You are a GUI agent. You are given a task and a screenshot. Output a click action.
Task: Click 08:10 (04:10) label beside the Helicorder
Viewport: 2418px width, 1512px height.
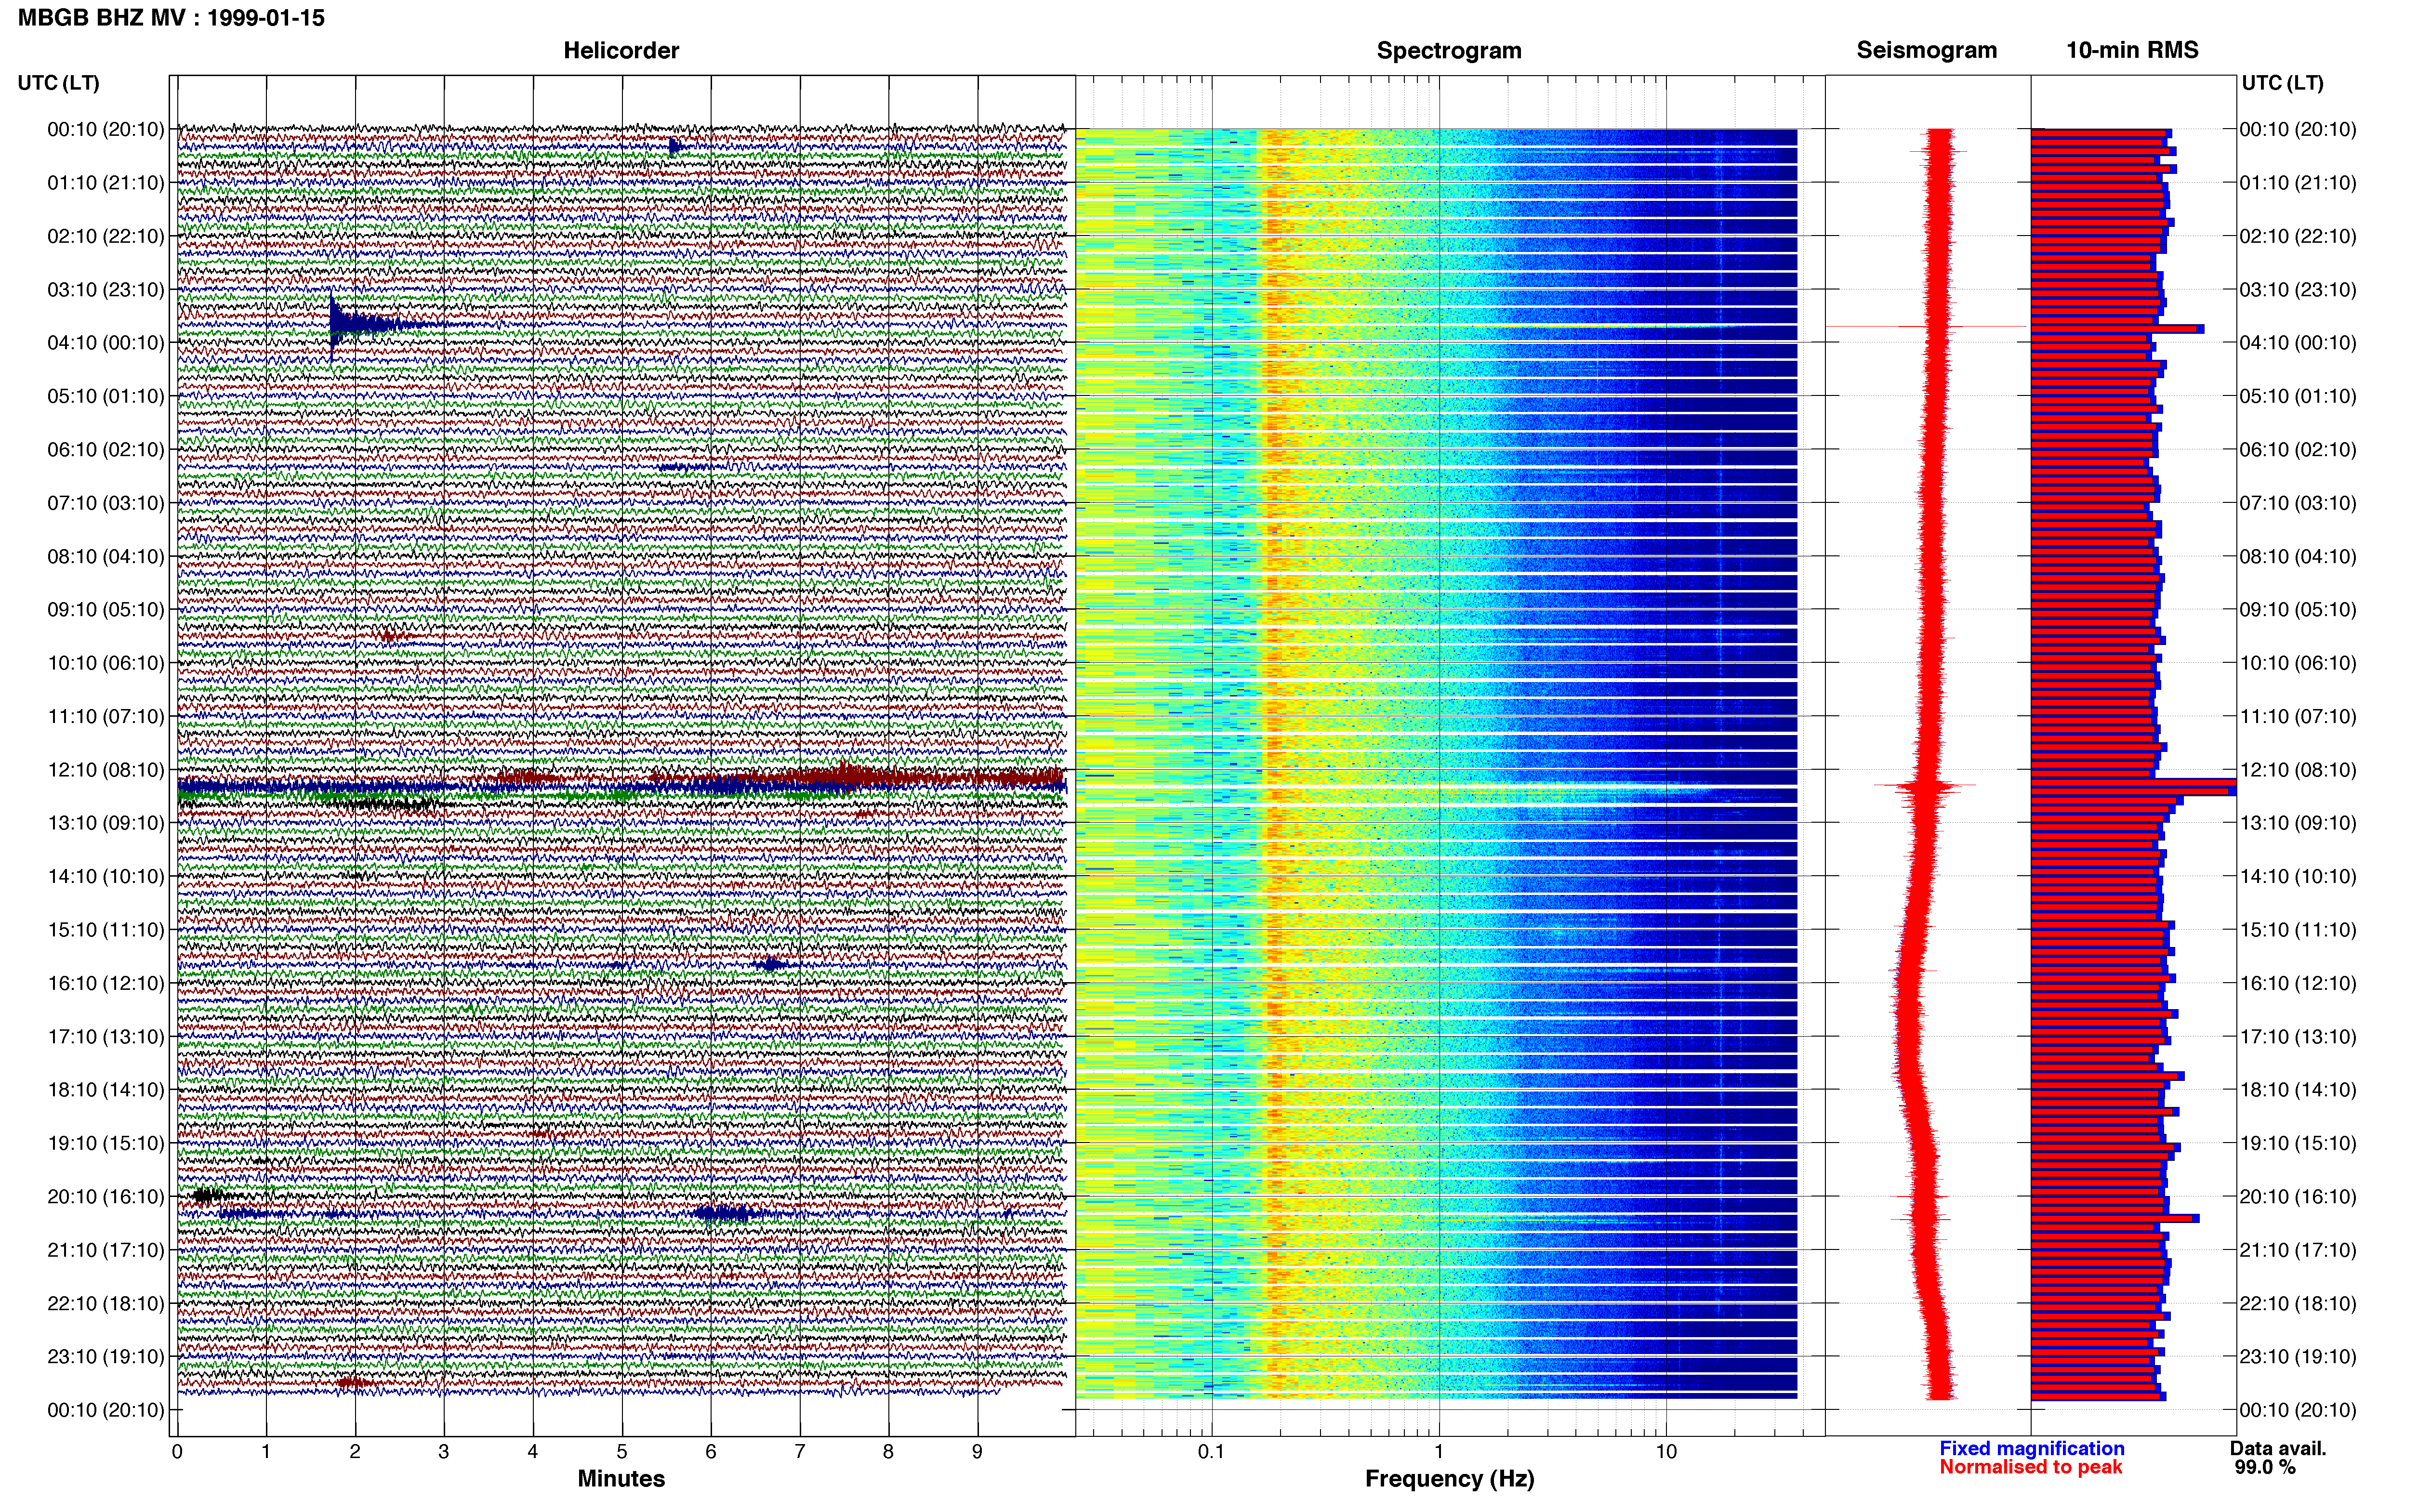[x=106, y=556]
